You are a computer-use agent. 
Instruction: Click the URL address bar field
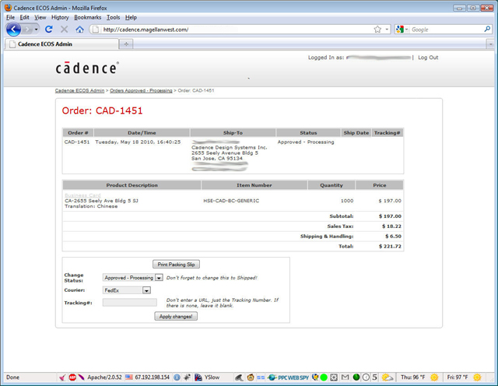235,30
